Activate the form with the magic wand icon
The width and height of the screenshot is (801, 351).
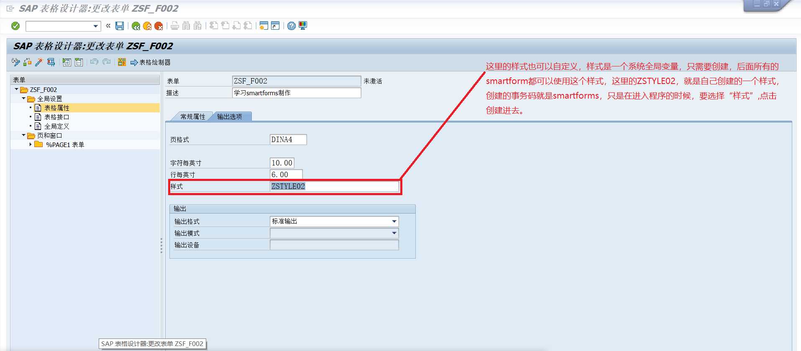pos(39,62)
